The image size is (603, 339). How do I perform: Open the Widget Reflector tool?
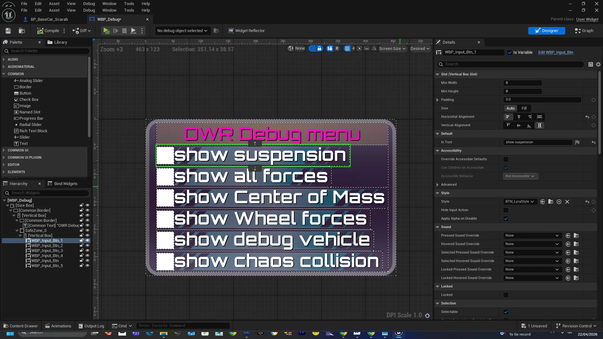coord(246,31)
